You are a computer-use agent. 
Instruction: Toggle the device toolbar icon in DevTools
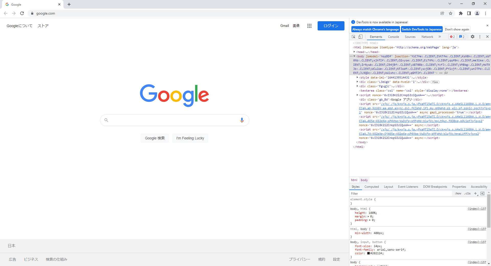(360, 37)
